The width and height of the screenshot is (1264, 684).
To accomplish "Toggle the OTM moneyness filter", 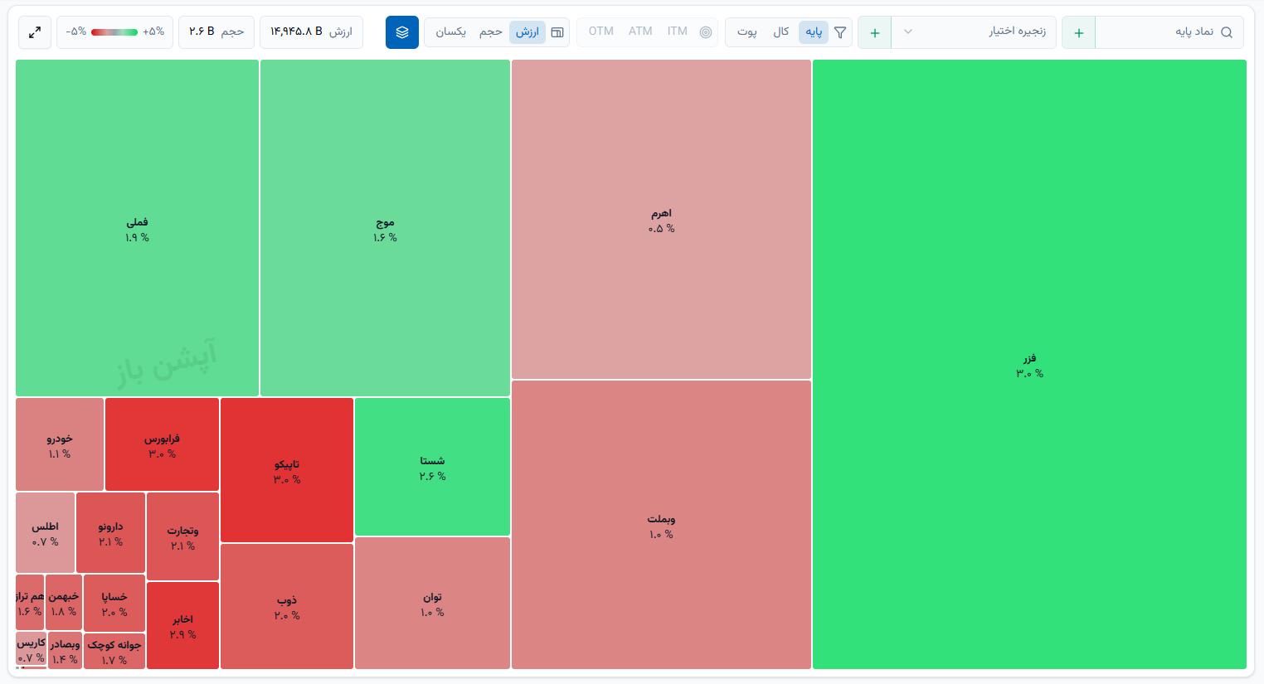I will pos(601,32).
